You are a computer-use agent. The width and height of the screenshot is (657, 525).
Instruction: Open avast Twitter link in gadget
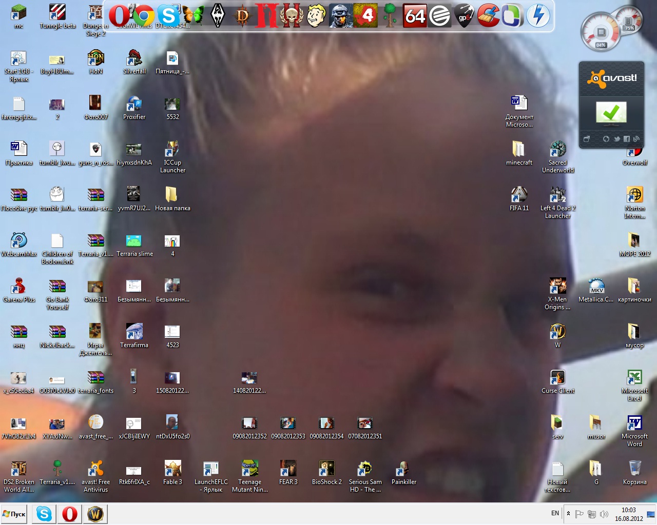616,139
